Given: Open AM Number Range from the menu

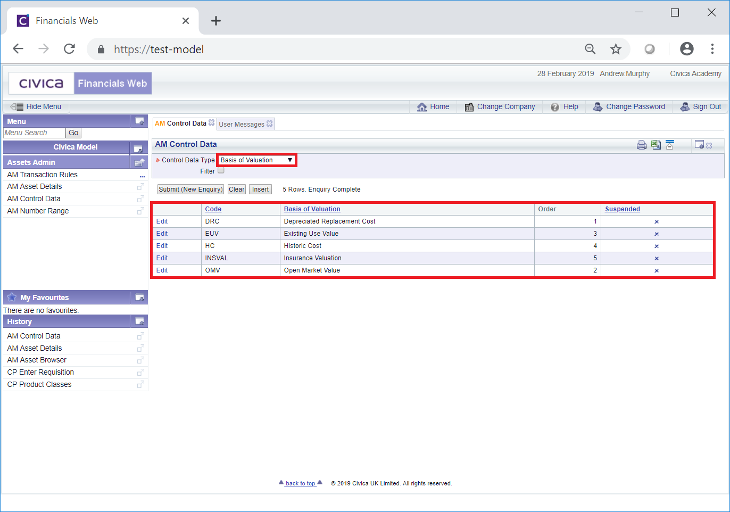Looking at the screenshot, I should (38, 211).
